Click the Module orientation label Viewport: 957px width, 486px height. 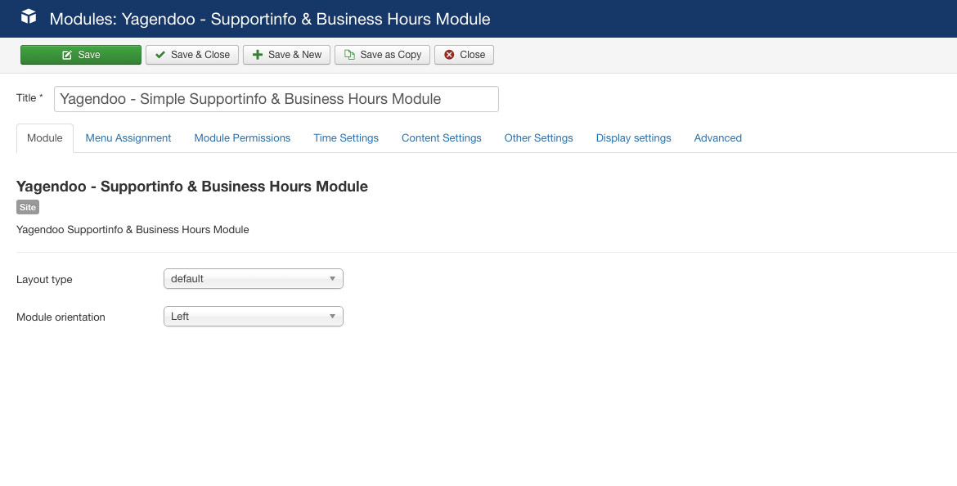(61, 317)
